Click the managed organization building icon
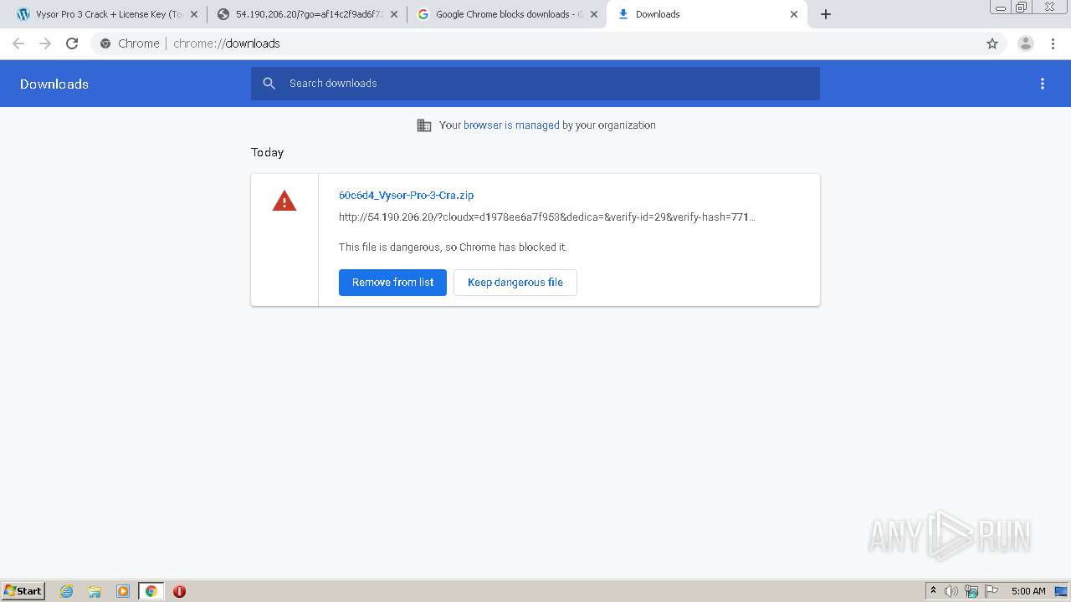The width and height of the screenshot is (1071, 602). click(424, 125)
